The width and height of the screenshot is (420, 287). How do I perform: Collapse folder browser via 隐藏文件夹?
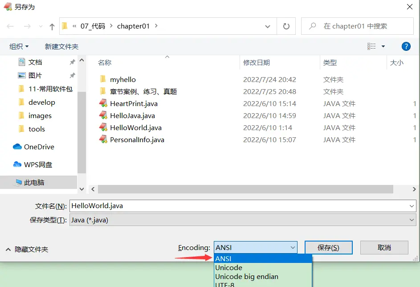point(27,249)
